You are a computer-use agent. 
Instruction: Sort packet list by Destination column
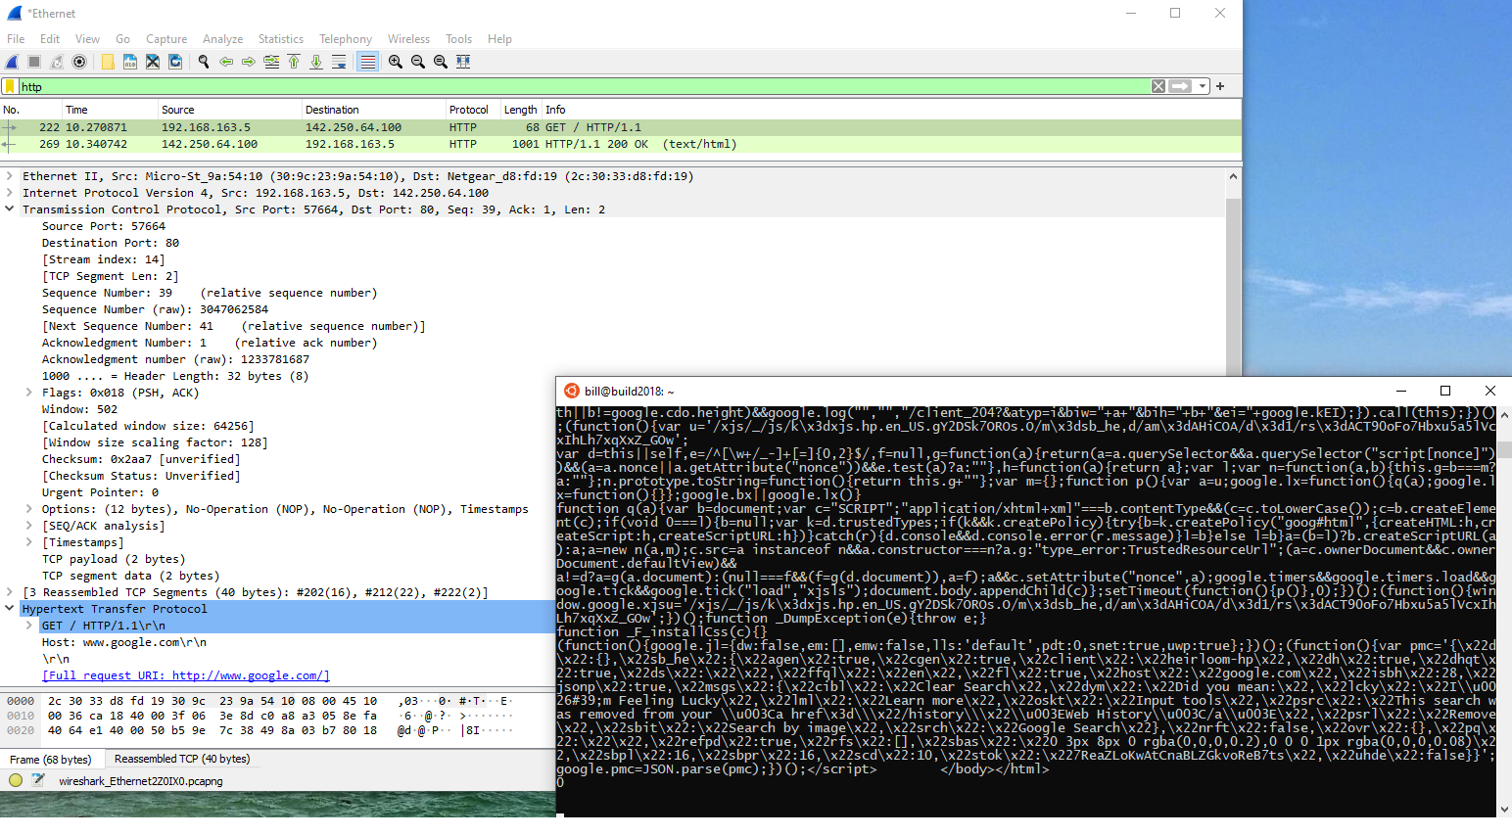pyautogui.click(x=373, y=110)
